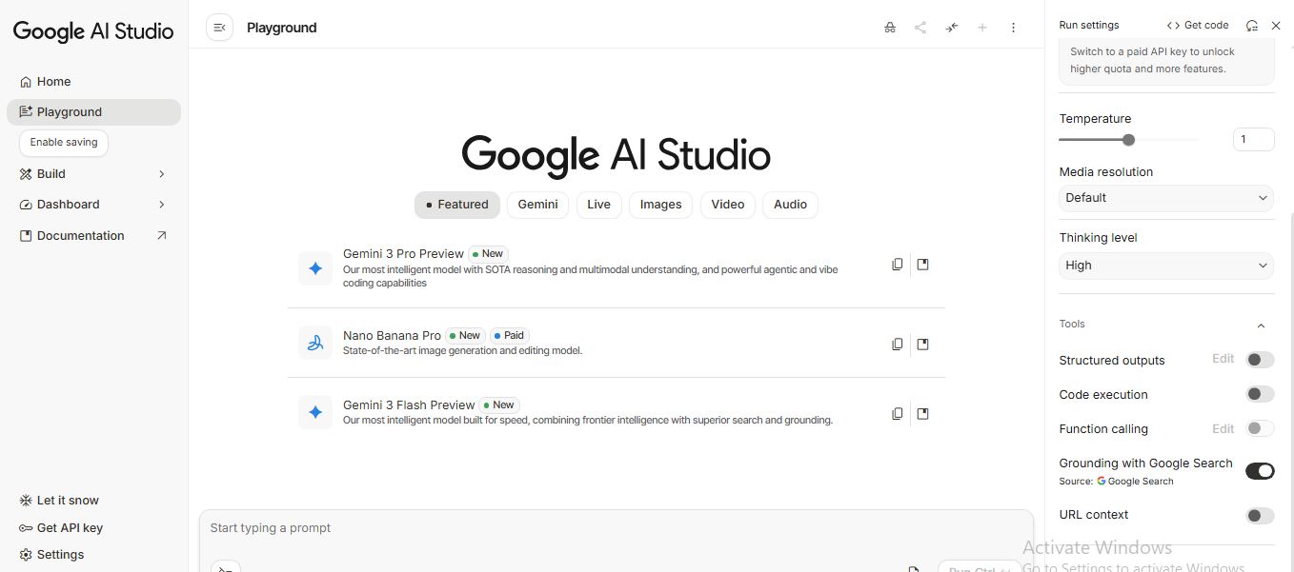Turn on Code execution toggle

1260,394
